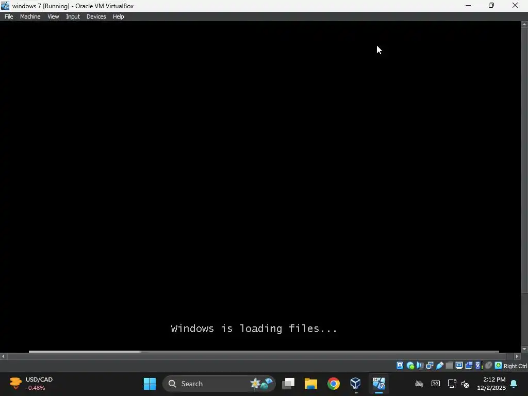Launch Google Chrome from taskbar

(x=334, y=384)
